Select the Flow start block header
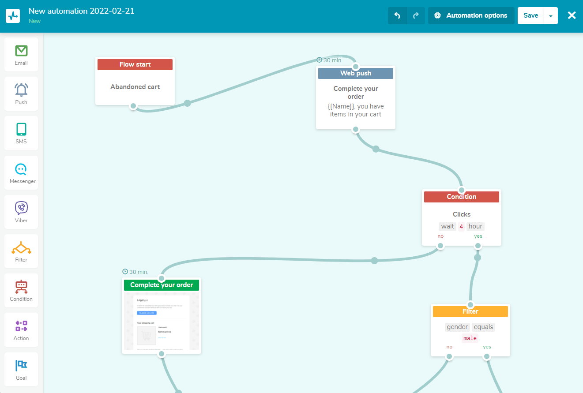 135,64
